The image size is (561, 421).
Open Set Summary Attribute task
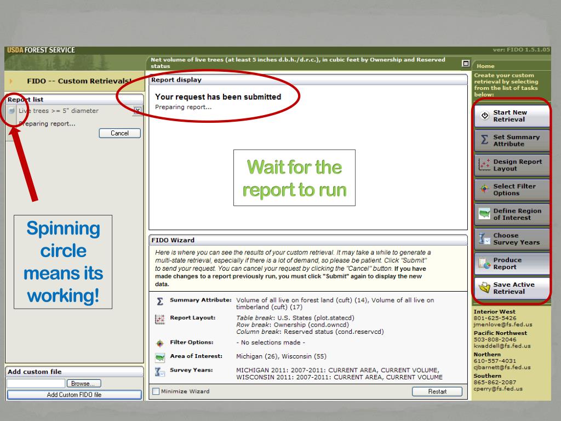pos(512,141)
